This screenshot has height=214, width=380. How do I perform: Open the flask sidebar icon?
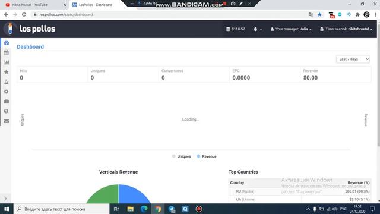[x=7, y=82]
